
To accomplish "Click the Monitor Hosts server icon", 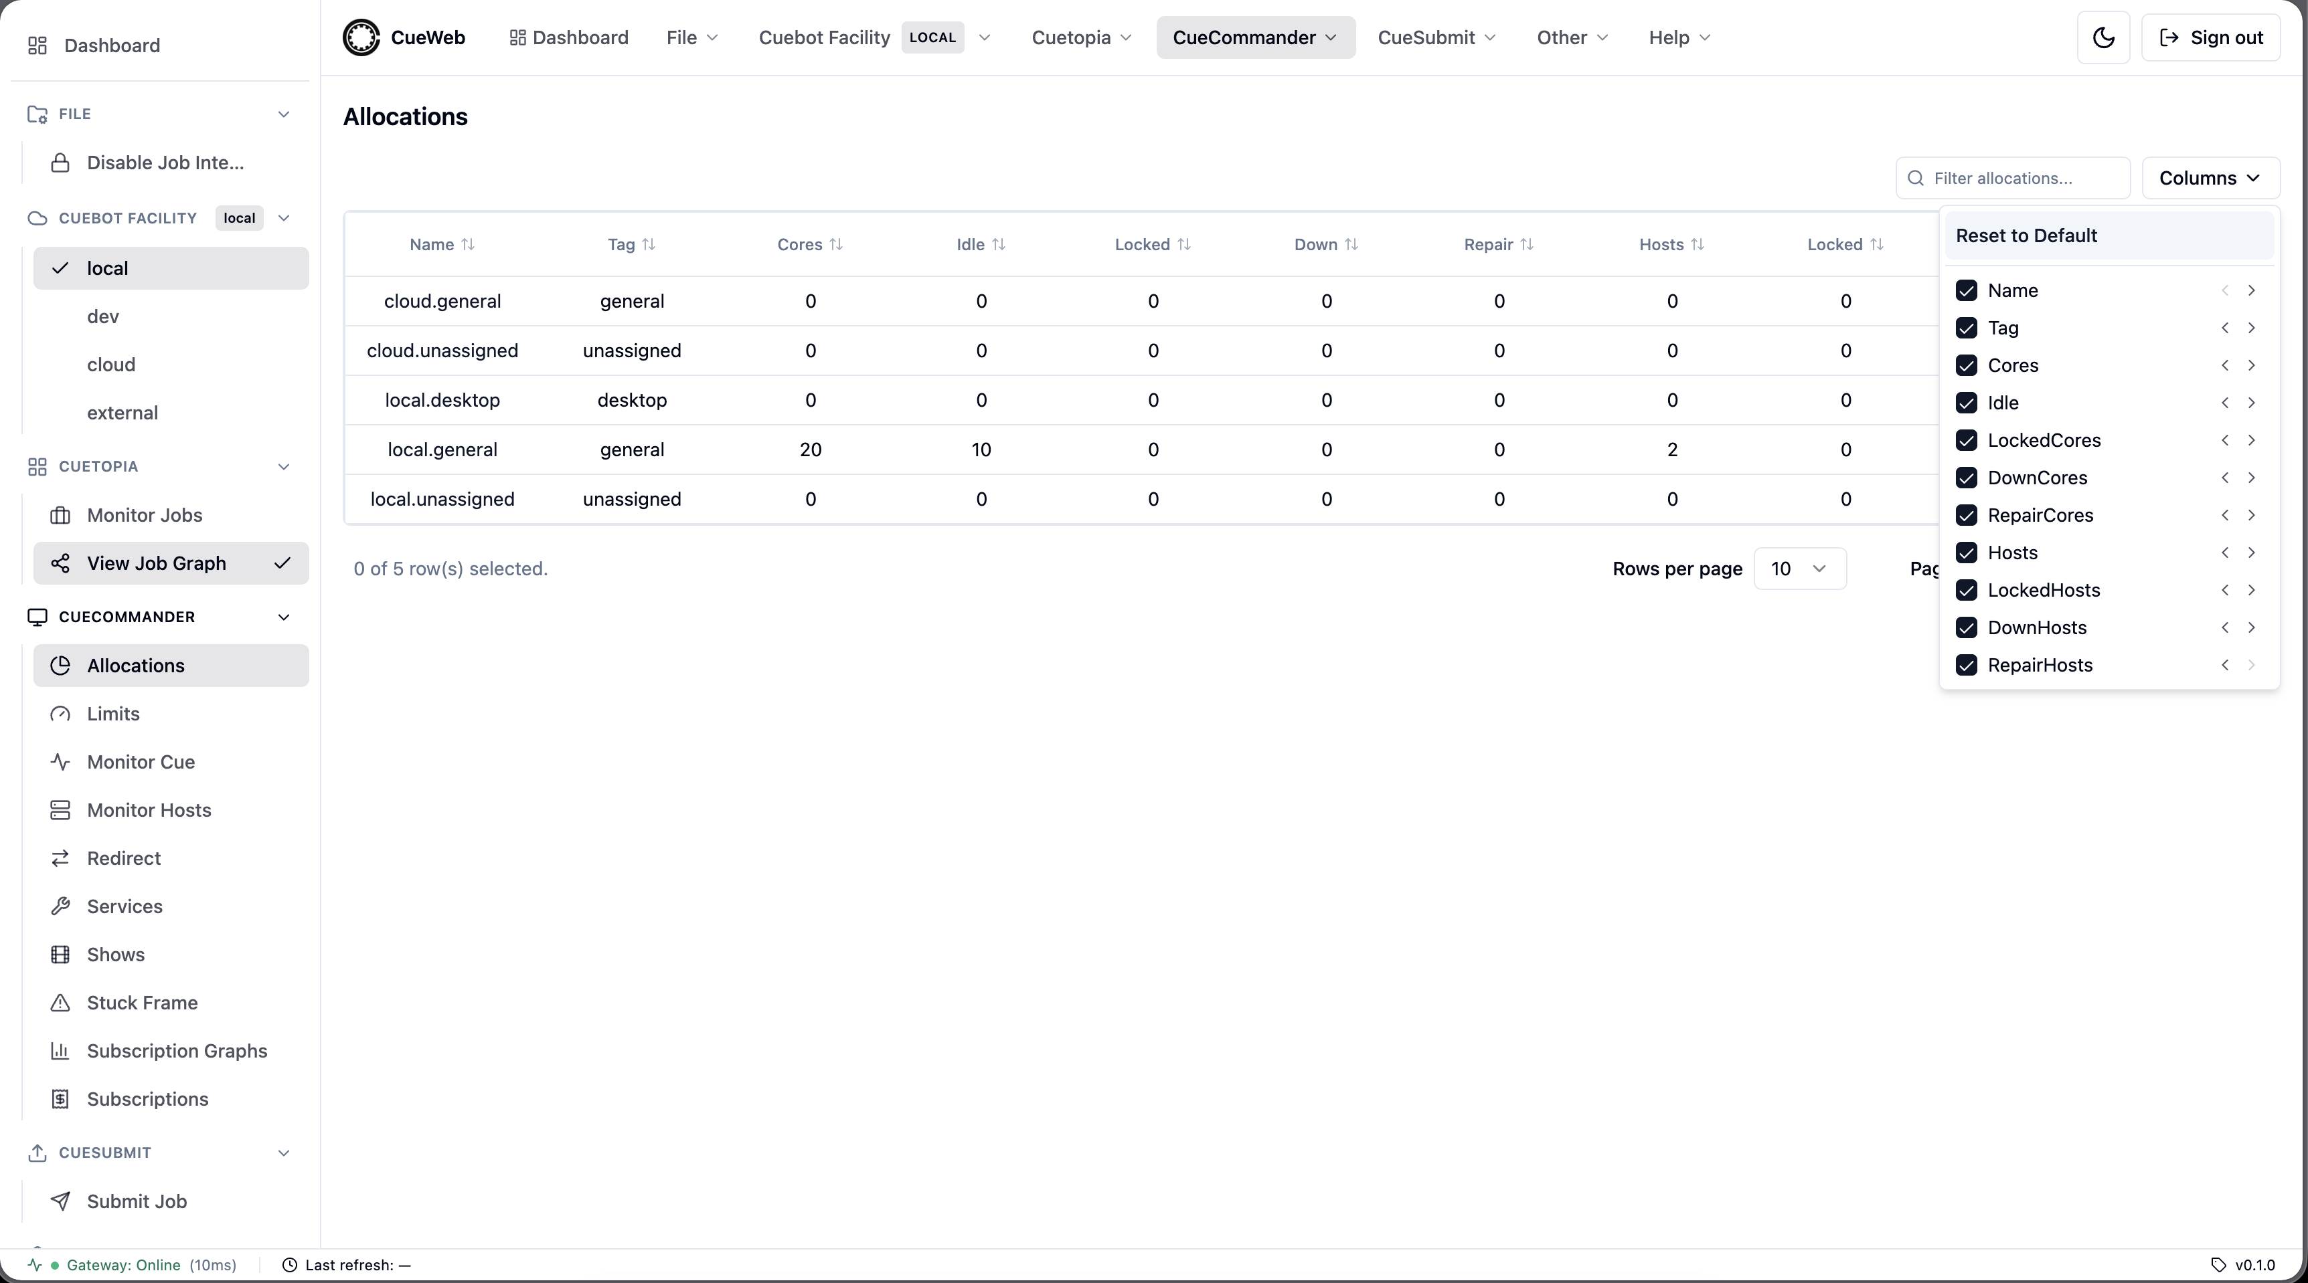I will 60,810.
